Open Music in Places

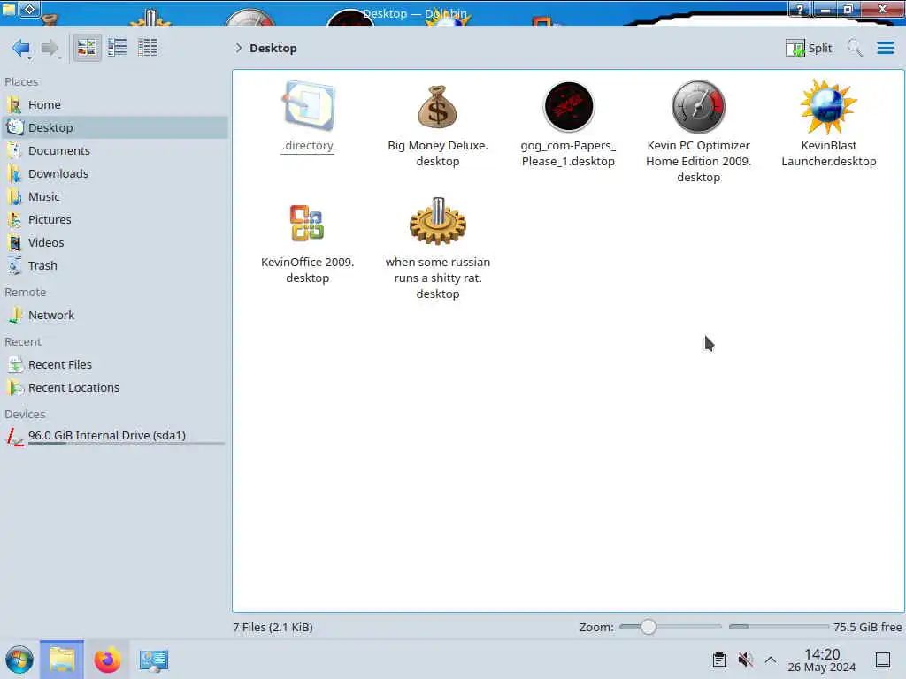(x=114, y=197)
